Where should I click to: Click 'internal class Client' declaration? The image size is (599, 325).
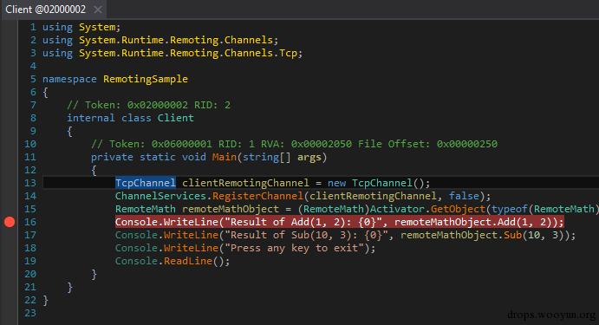pyautogui.click(x=130, y=118)
